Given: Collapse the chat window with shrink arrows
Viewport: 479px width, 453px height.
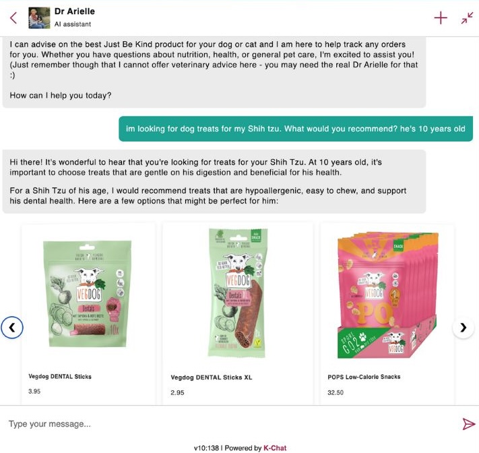Looking at the screenshot, I should pos(467,18).
